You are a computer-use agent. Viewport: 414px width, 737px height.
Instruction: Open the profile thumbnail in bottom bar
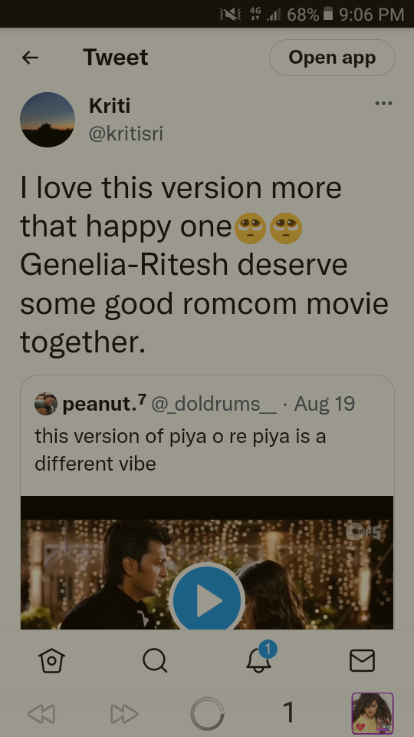coord(373,713)
